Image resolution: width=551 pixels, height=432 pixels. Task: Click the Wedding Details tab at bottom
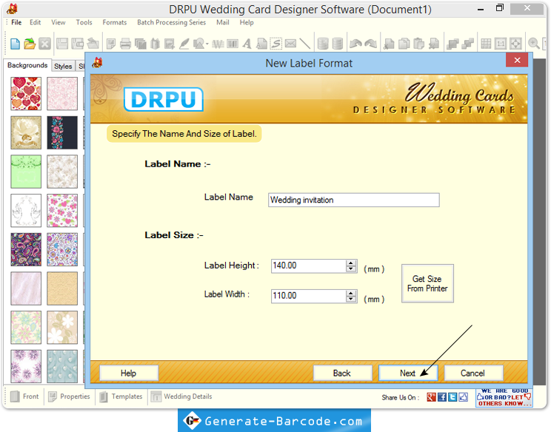[x=181, y=396]
